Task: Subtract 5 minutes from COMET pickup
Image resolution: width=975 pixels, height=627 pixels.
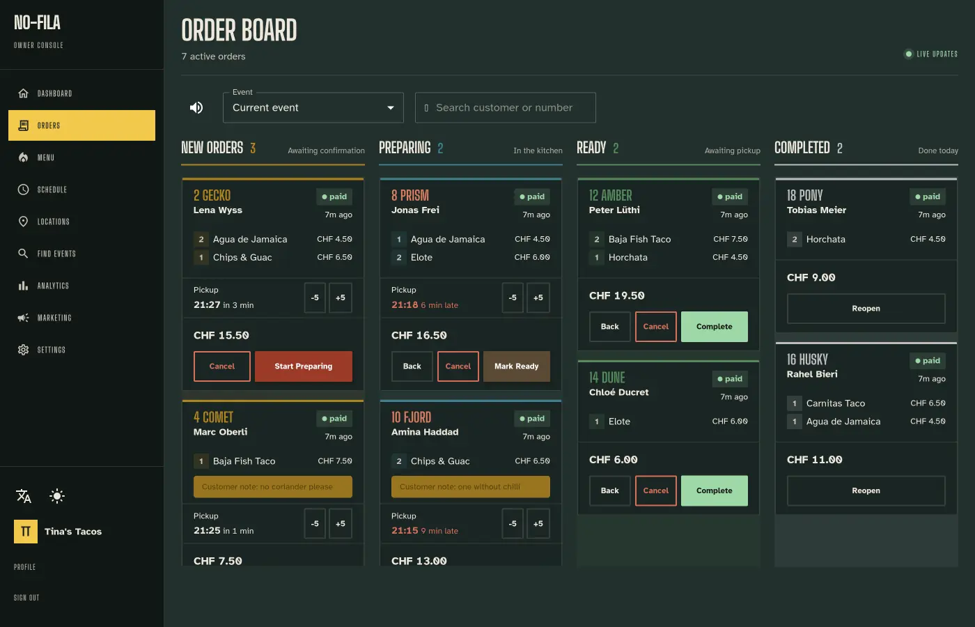Action: point(315,524)
